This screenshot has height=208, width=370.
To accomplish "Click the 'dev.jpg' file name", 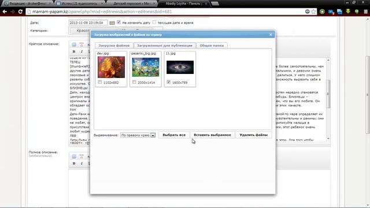I will click(103, 54).
